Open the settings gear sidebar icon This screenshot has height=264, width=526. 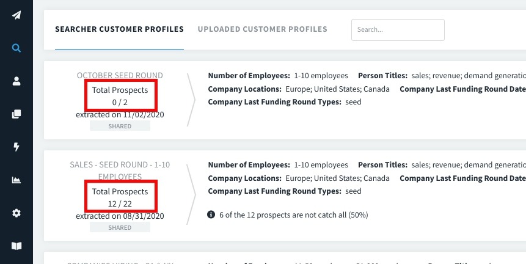[x=16, y=213]
